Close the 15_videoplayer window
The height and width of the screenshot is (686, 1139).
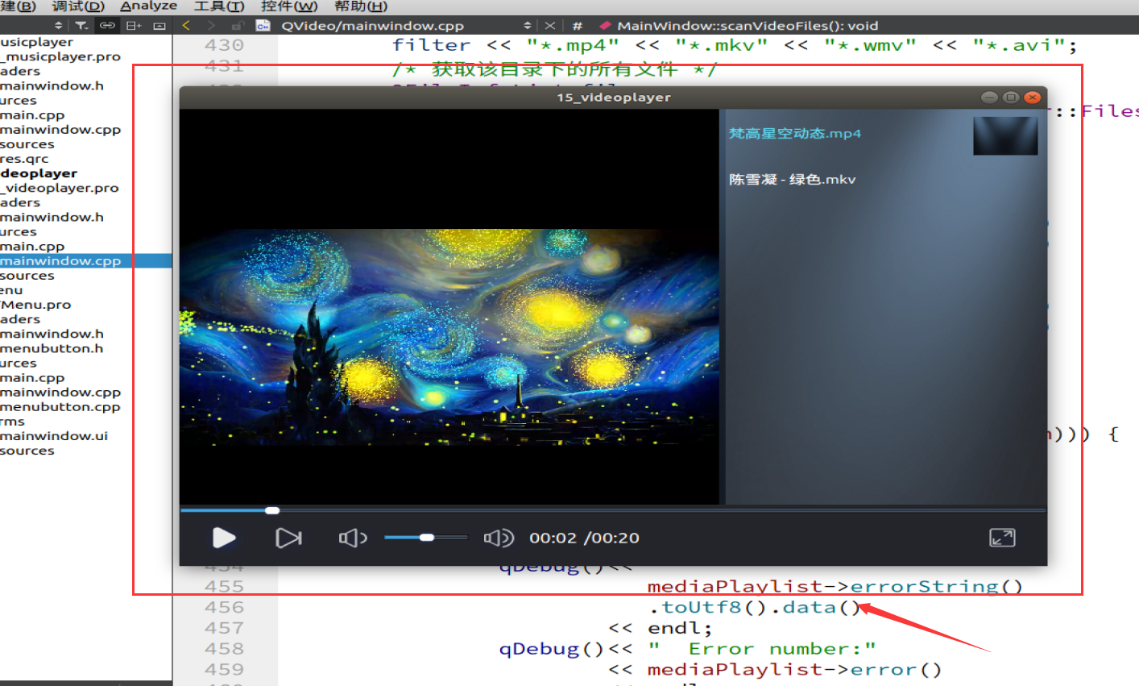[1033, 98]
